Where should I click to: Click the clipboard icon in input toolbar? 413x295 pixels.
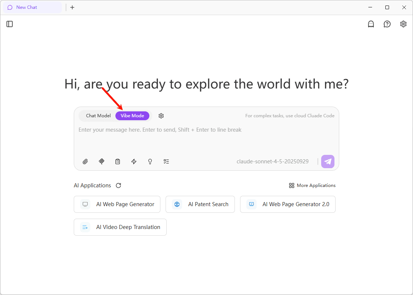(118, 162)
